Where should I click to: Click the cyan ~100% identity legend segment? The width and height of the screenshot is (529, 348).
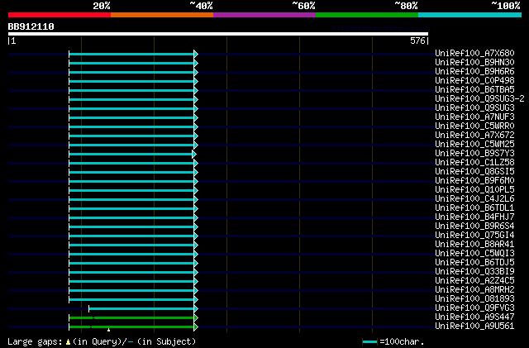470,15
